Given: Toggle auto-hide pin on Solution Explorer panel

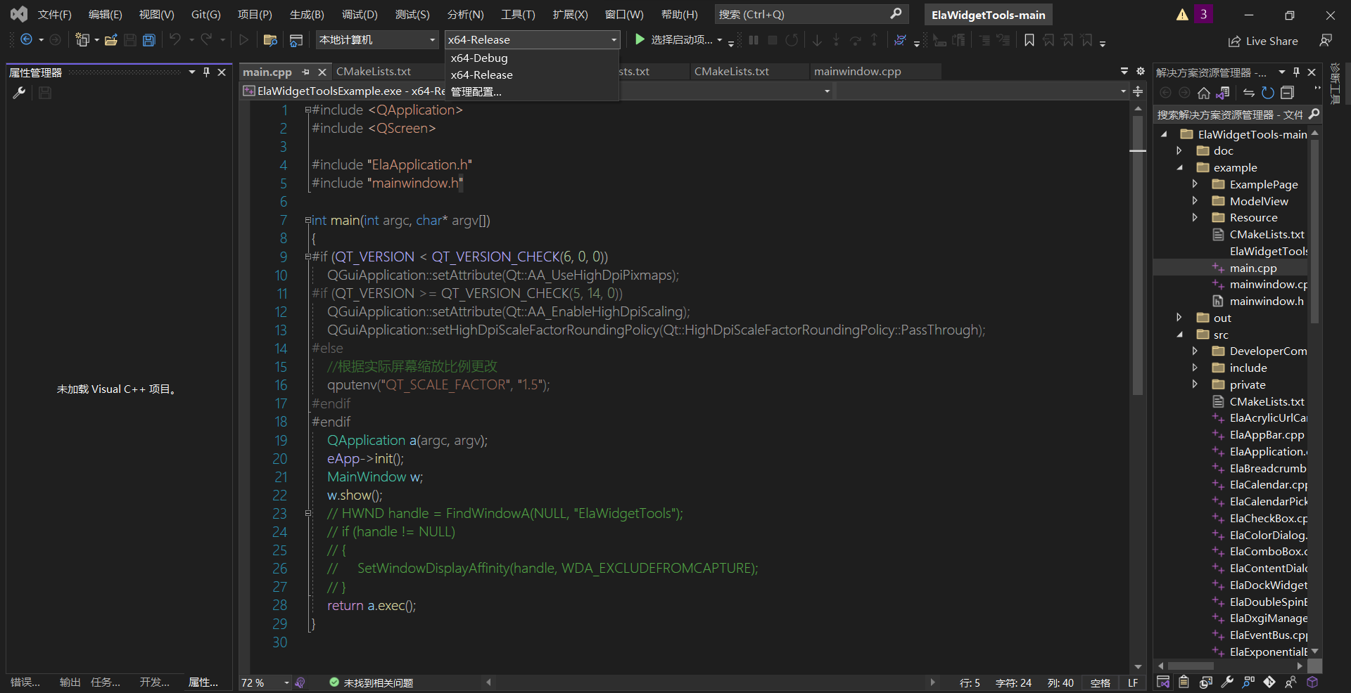Looking at the screenshot, I should point(1296,72).
